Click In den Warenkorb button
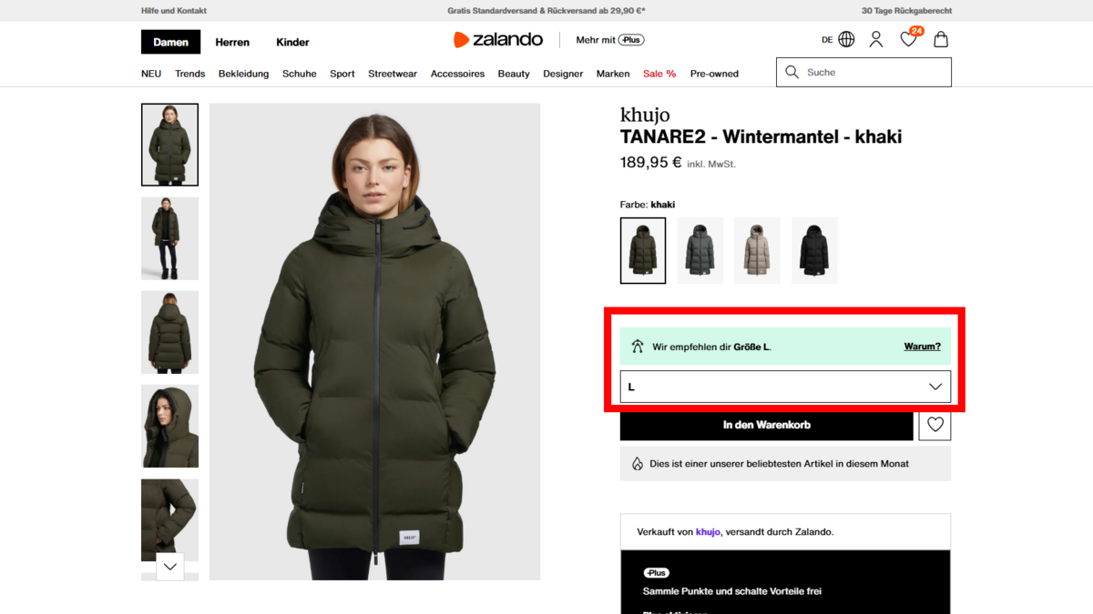The width and height of the screenshot is (1093, 614). [766, 425]
